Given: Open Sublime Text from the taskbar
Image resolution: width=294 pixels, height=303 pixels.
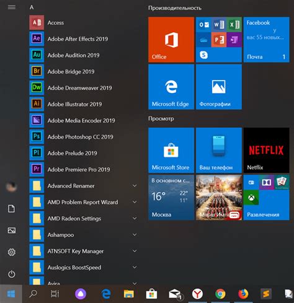Looking at the screenshot, I should point(266,294).
